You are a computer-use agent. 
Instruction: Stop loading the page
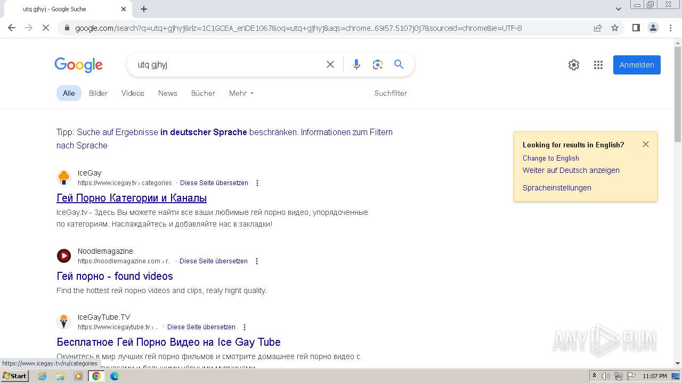pyautogui.click(x=46, y=28)
